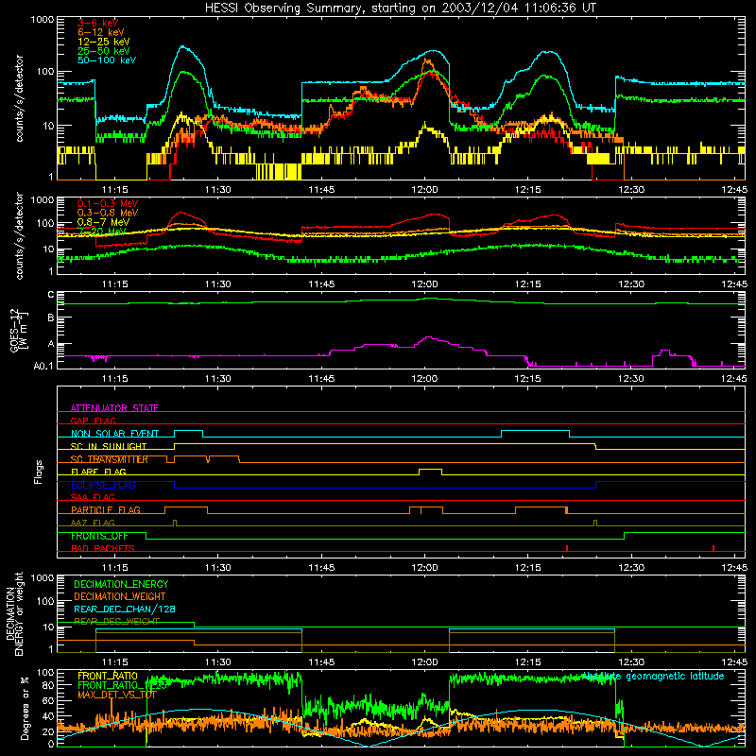Select the yellow 12-25 keV legend label
Image resolution: width=756 pixels, height=756 pixels.
click(103, 42)
